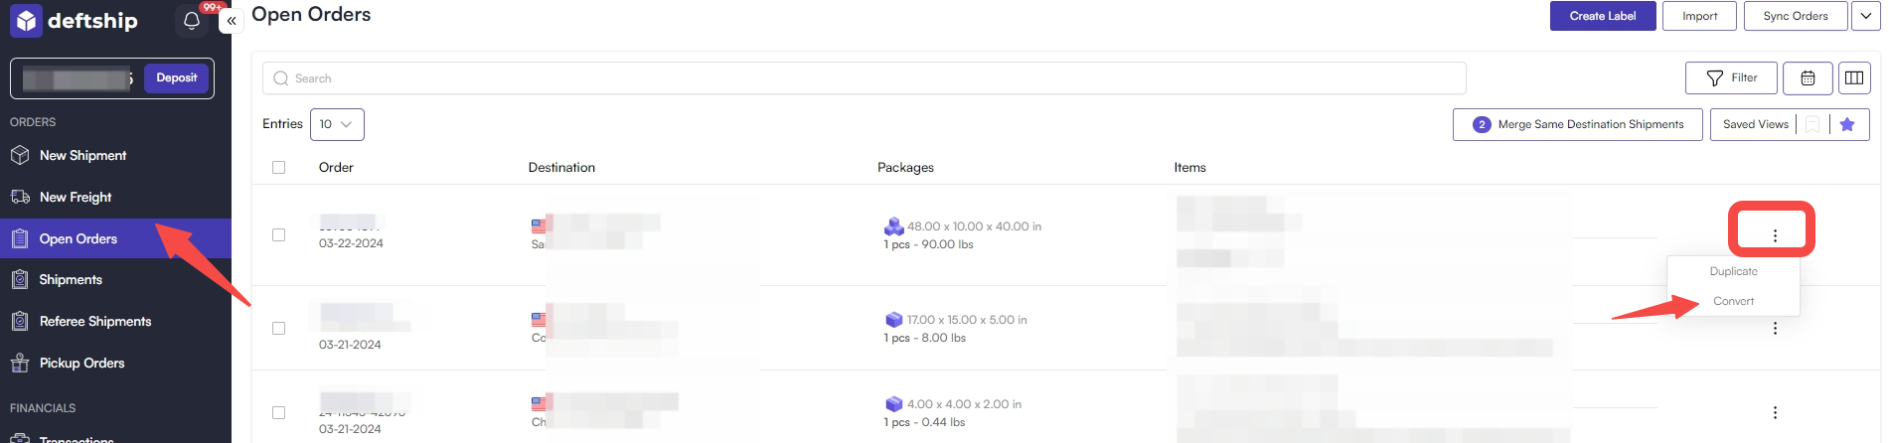Image resolution: width=1889 pixels, height=443 pixels.
Task: Focus the orders Search field
Action: coord(865,78)
